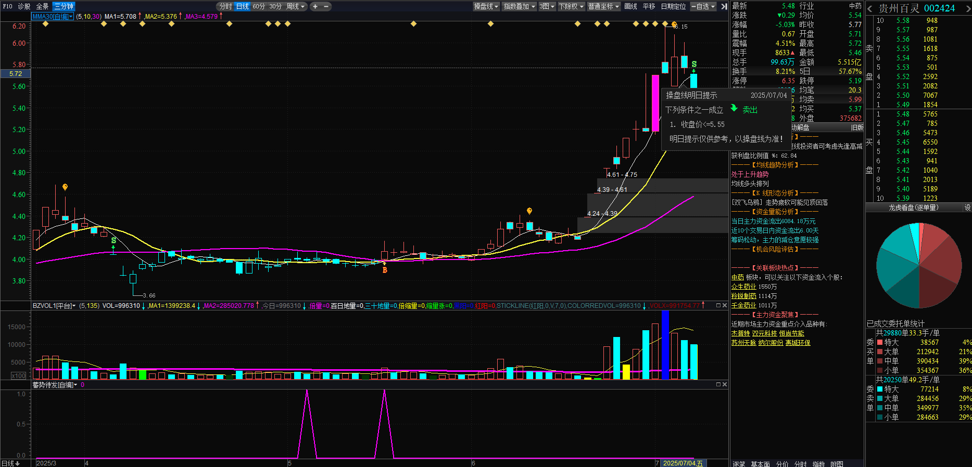This screenshot has height=467, width=972.
Task: Open the 日线 period selector at bottom-left
Action: [10, 463]
